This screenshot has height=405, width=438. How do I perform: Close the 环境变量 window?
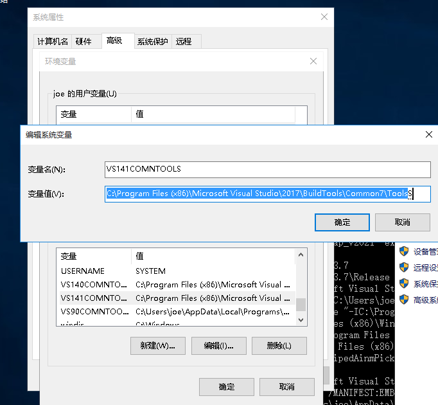[x=313, y=61]
